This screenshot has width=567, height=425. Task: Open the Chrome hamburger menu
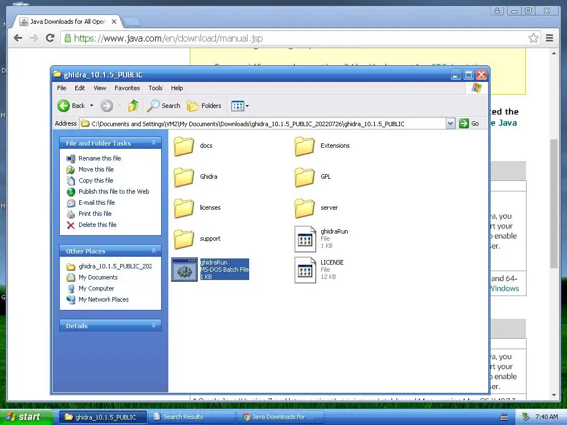tap(549, 38)
